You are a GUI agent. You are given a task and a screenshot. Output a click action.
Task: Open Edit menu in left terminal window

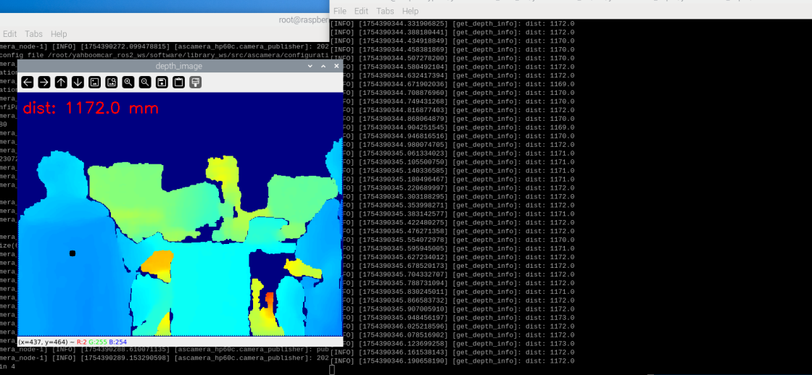[x=10, y=34]
